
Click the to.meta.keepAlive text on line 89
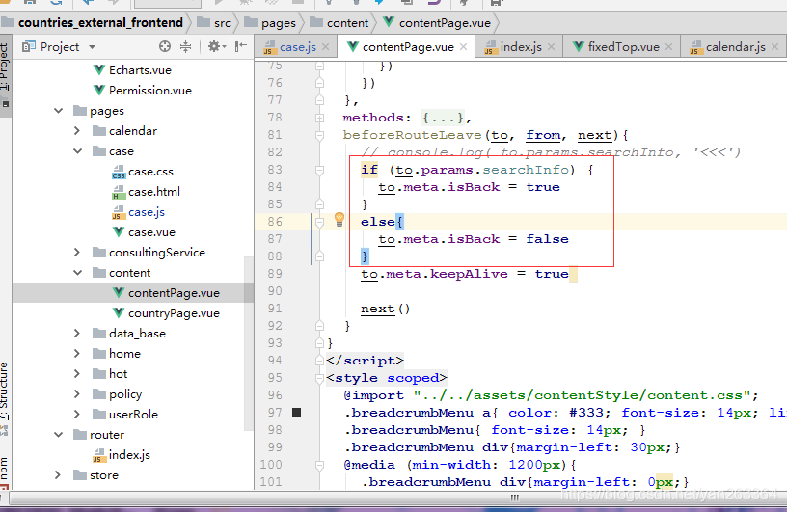click(x=434, y=274)
